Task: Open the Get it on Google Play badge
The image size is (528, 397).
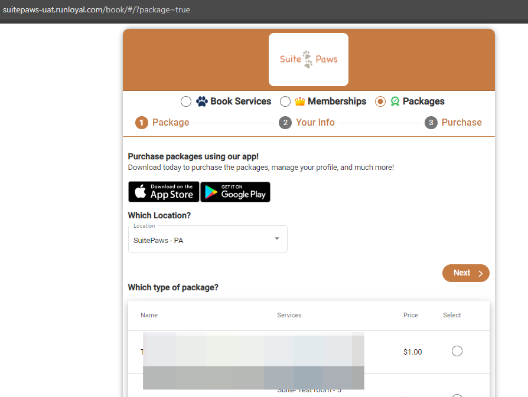Action: tap(236, 192)
